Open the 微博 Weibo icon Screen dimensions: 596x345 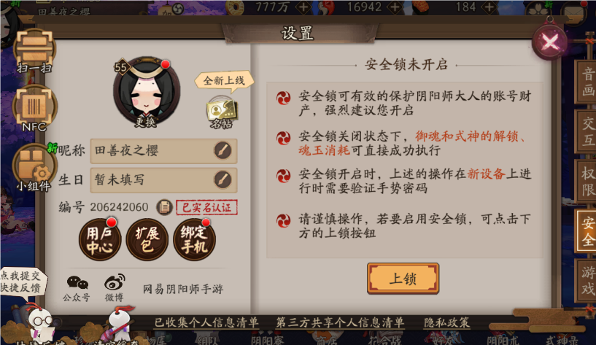(115, 287)
